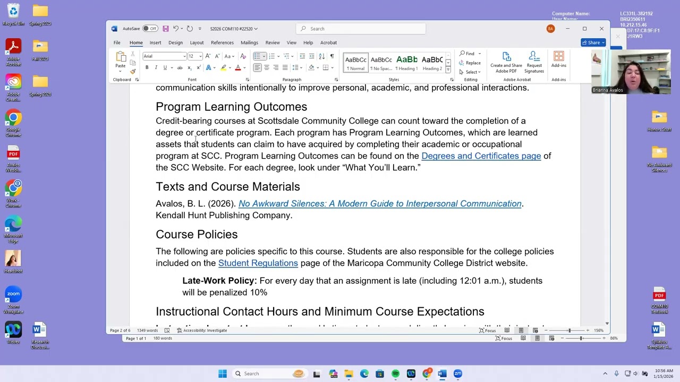This screenshot has width=680, height=382.
Task: Click the Clear All Formatting icon
Action: pos(243,56)
